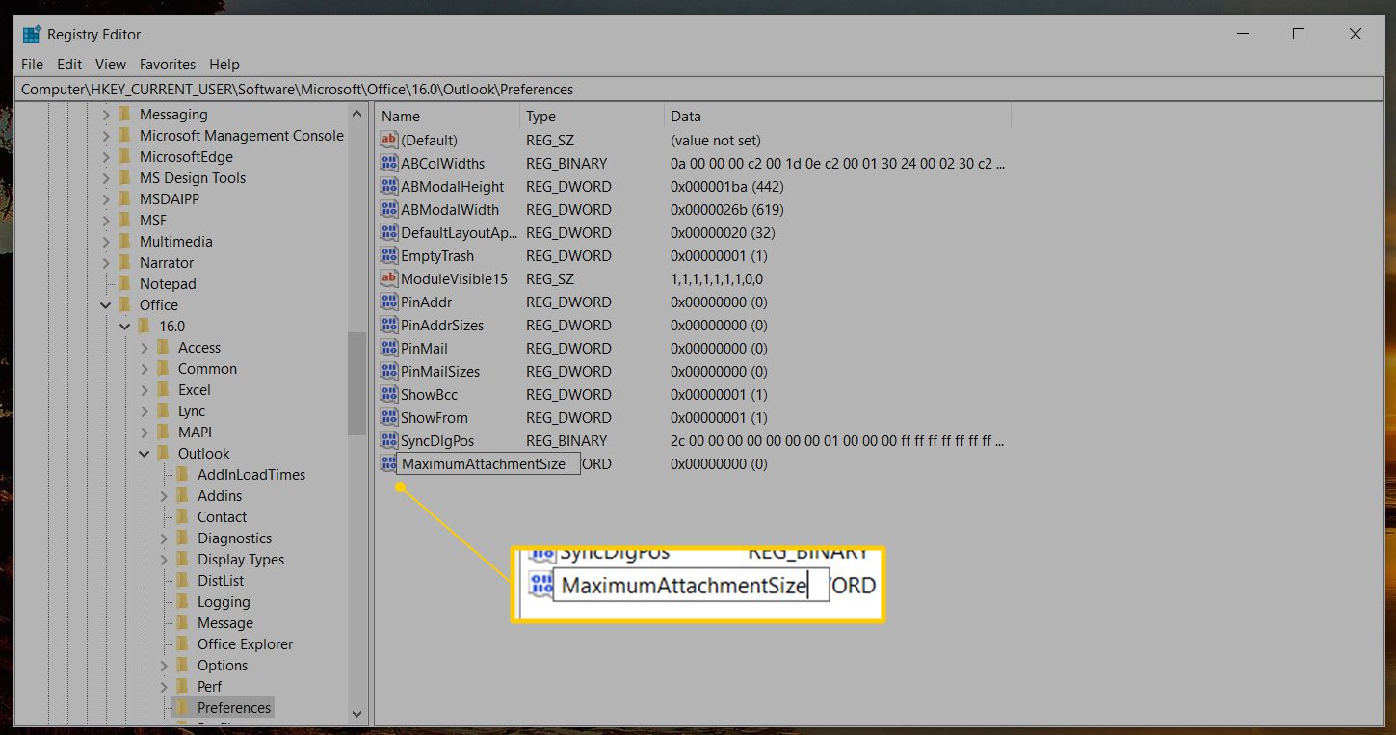Image resolution: width=1396 pixels, height=735 pixels.
Task: Click the PinAddrSizes value icon
Action: pos(388,325)
